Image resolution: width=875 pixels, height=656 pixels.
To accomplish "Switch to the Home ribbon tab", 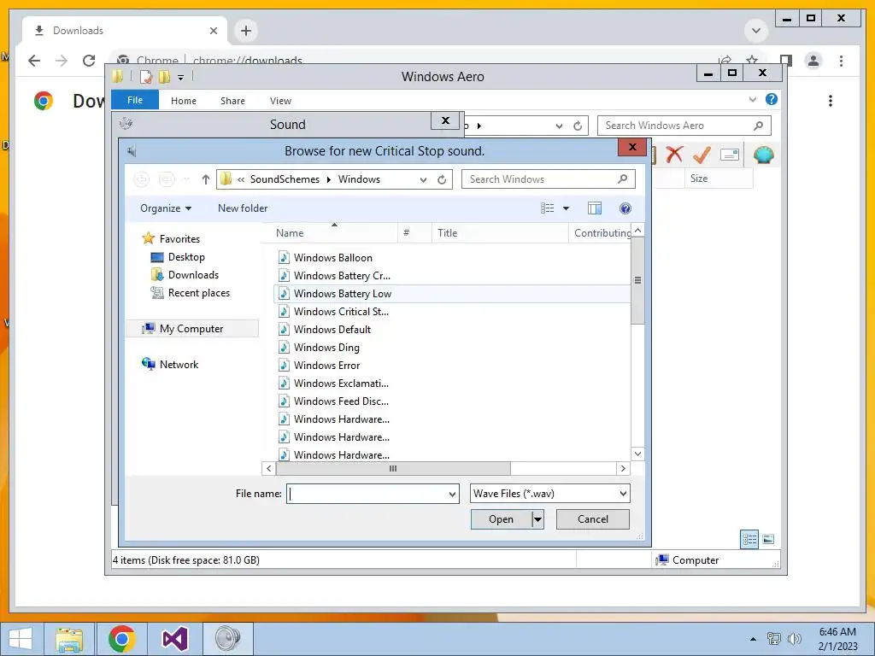I will coord(184,101).
